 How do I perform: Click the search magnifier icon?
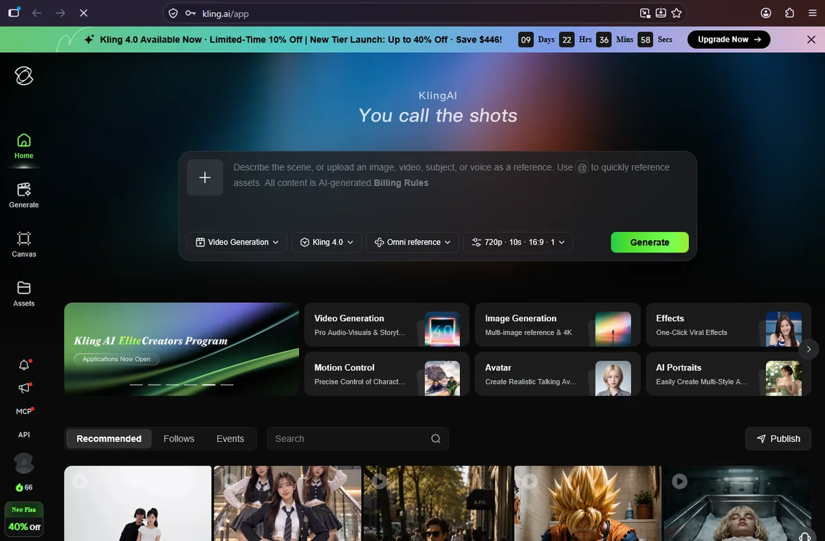[x=436, y=439]
